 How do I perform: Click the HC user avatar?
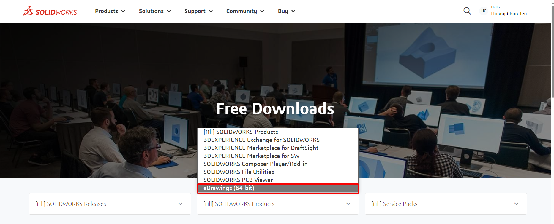coord(484,11)
